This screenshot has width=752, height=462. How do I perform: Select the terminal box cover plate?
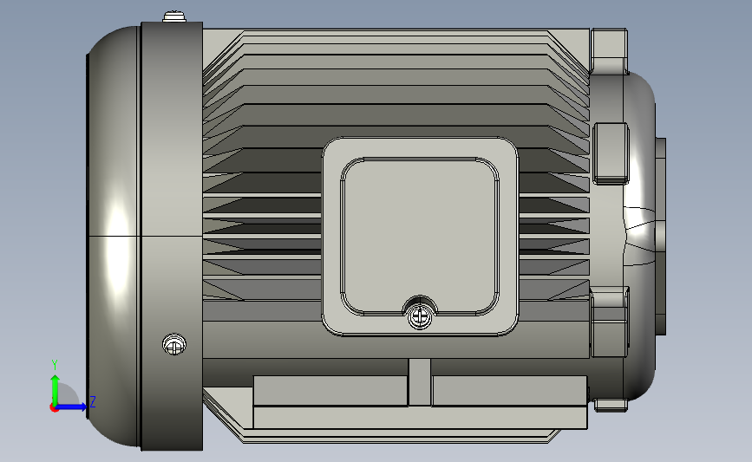(420, 237)
